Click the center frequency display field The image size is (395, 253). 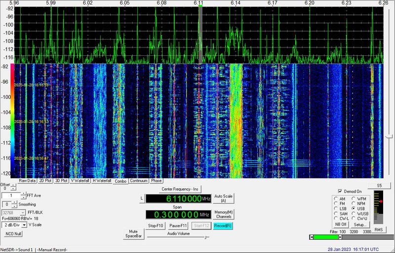click(178, 199)
